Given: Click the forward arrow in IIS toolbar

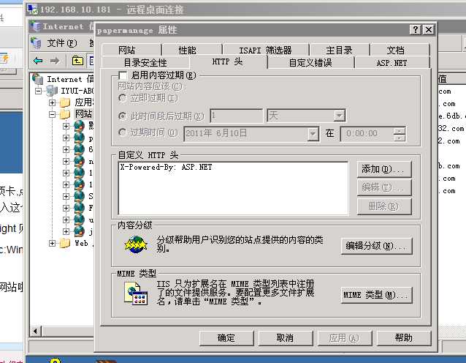Looking at the screenshot, I should point(55,61).
